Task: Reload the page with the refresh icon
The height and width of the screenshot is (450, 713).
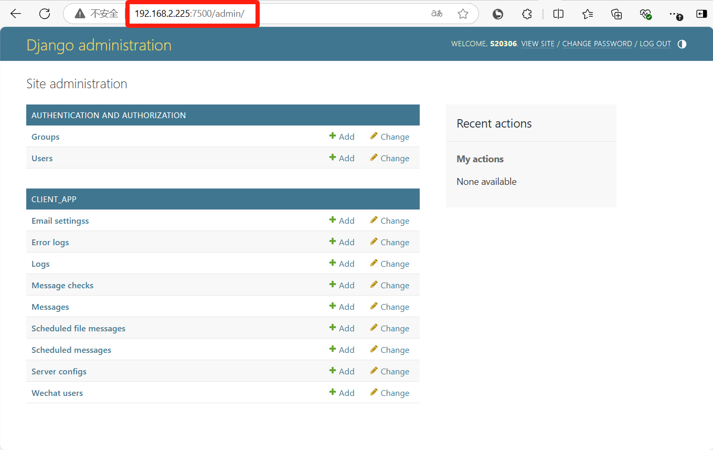Action: (x=45, y=14)
